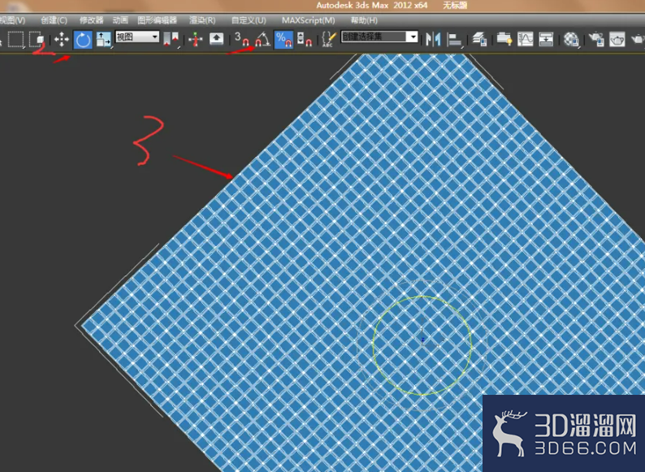Activate the Select and Rotate tool
This screenshot has width=645, height=472.
pos(83,40)
